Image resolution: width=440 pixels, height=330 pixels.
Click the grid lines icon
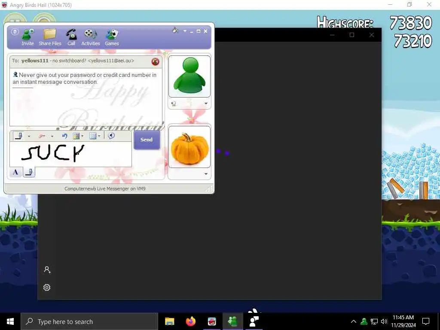(93, 136)
